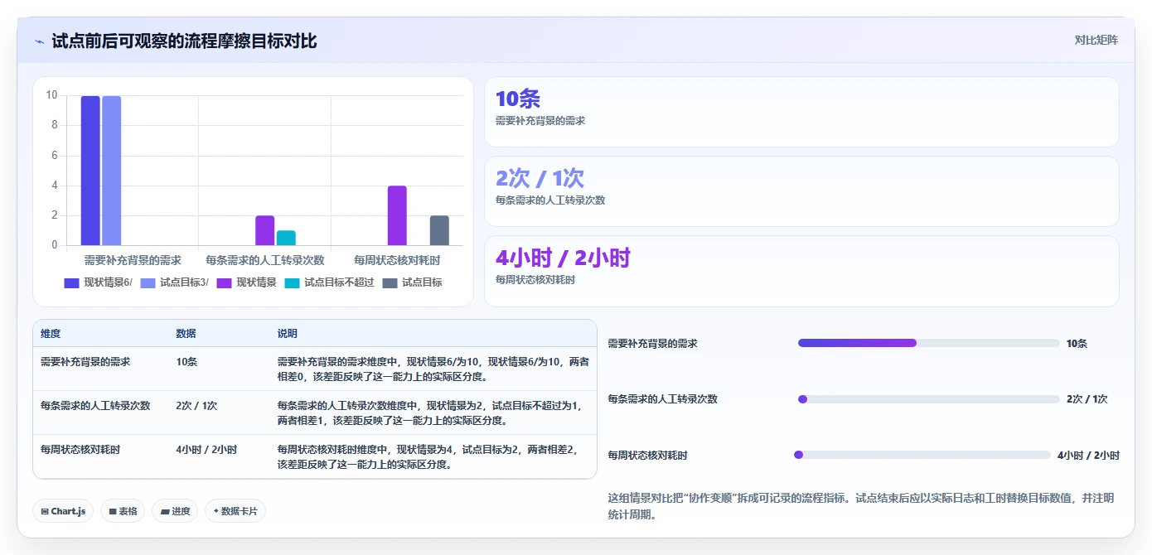Click the title icon before 试点前后可观察的流程摩擦目标对比
This screenshot has height=555, width=1152.
39,41
